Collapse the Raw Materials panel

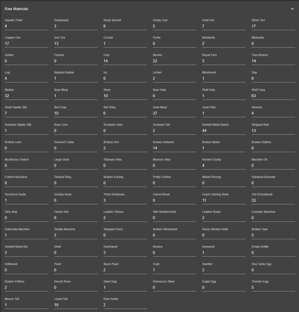(292, 9)
